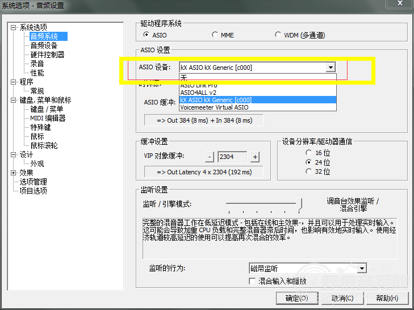The width and height of the screenshot is (414, 310).
Task: Click the 效果 tree label
Action: pos(26,173)
